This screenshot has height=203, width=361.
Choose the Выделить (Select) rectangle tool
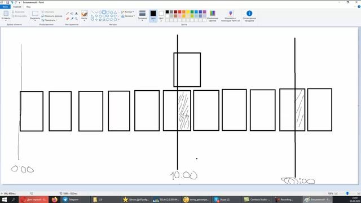35,14
